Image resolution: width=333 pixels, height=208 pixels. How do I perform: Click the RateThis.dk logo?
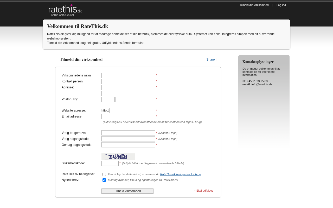point(65,10)
